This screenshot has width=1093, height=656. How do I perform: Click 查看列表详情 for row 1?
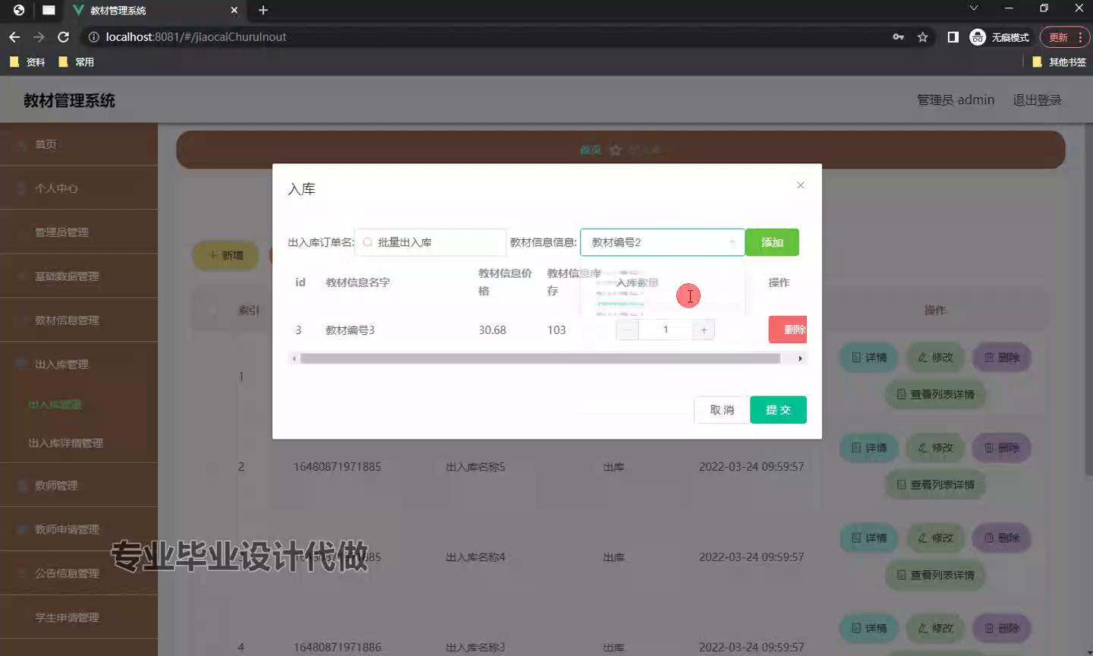click(x=935, y=394)
